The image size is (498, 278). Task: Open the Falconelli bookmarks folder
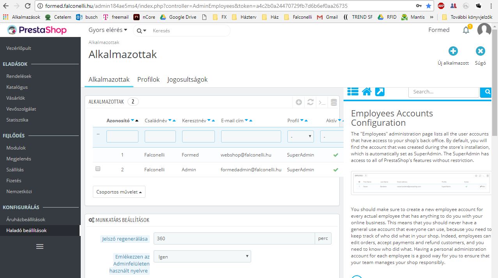point(298,17)
